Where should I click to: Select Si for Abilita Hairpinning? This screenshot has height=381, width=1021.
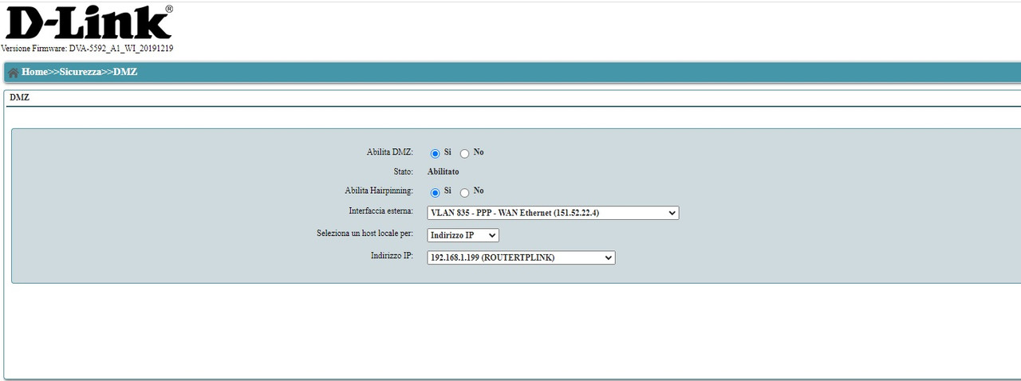(436, 192)
